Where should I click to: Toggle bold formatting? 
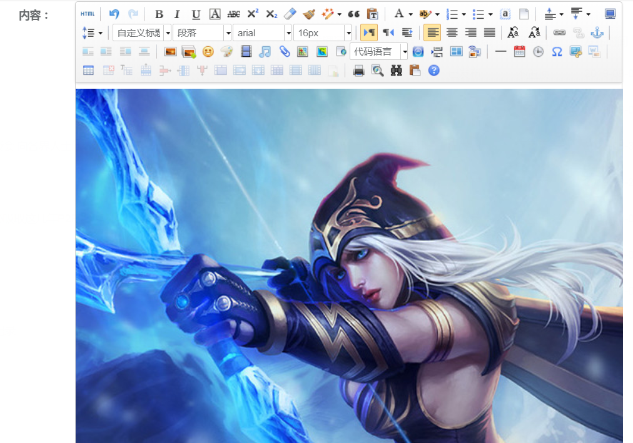tap(159, 14)
